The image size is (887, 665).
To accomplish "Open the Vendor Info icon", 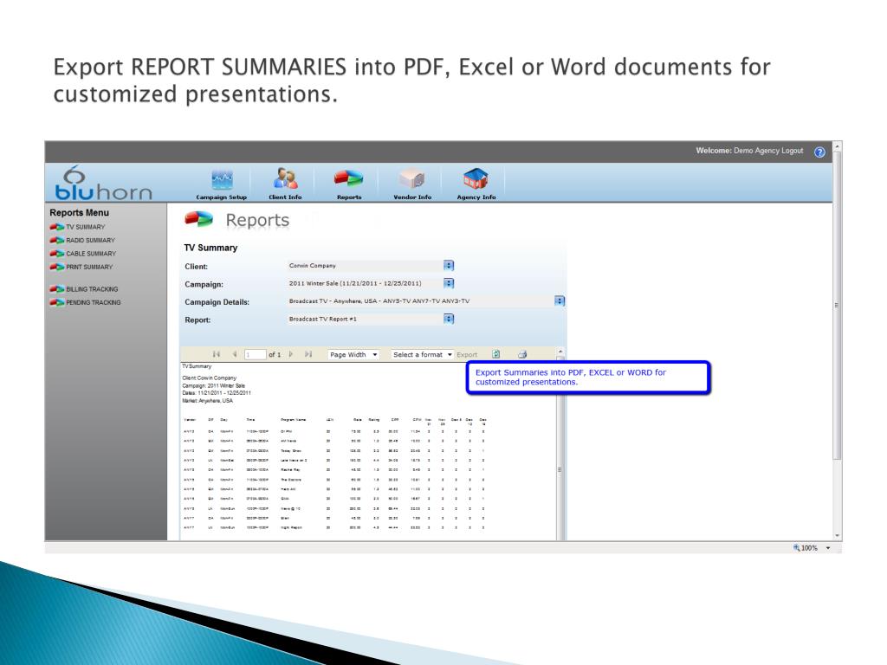I will pyautogui.click(x=412, y=179).
